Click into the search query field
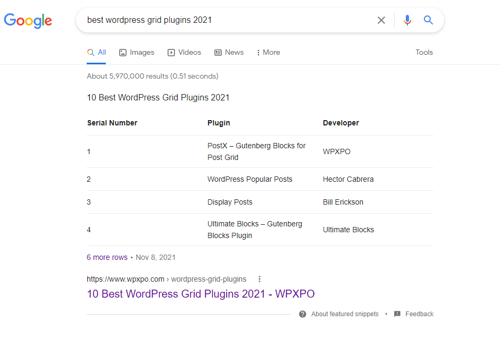Screen dimensions: 501x338 point(224,20)
